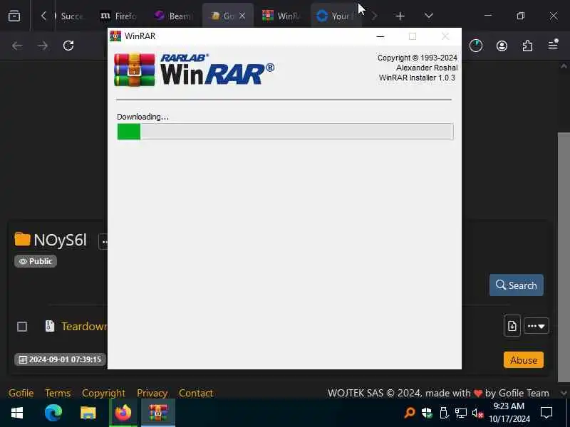Viewport: 570px width, 427px height.
Task: Open the Privacy footer link
Action: 152,393
